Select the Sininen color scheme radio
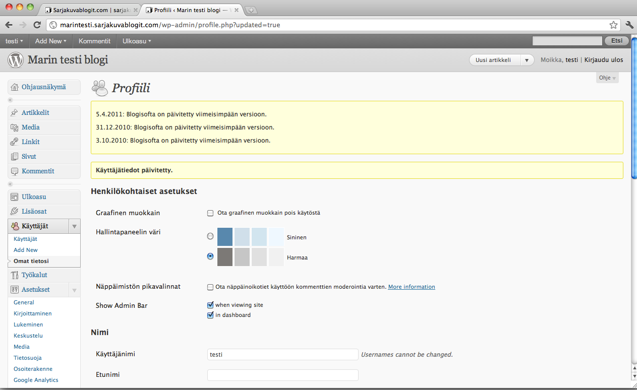Image resolution: width=637 pixels, height=390 pixels. pos(210,236)
